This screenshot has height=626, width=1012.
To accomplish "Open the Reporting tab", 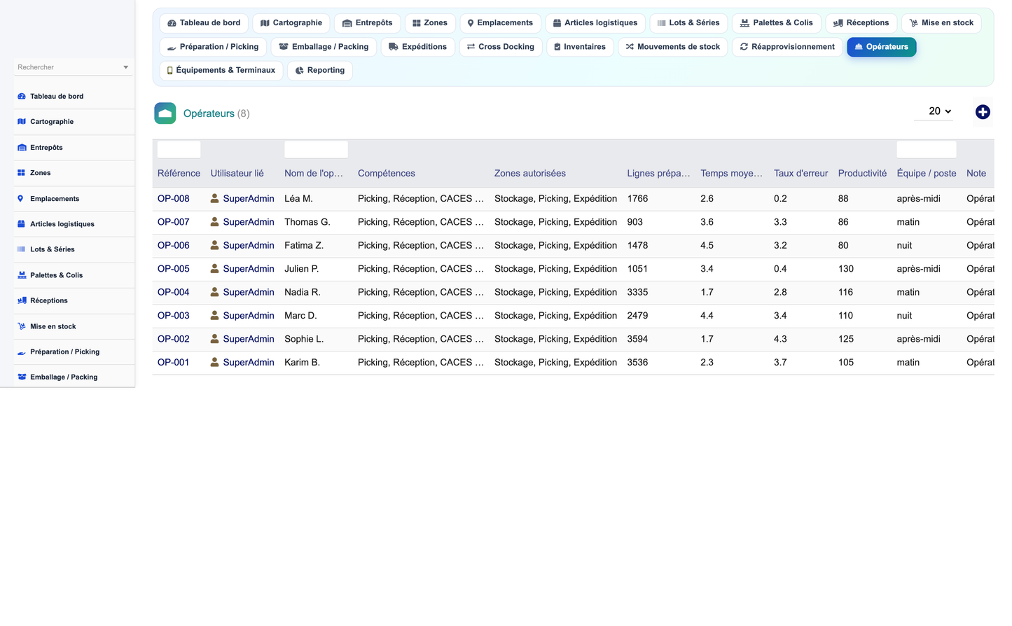I will click(320, 71).
